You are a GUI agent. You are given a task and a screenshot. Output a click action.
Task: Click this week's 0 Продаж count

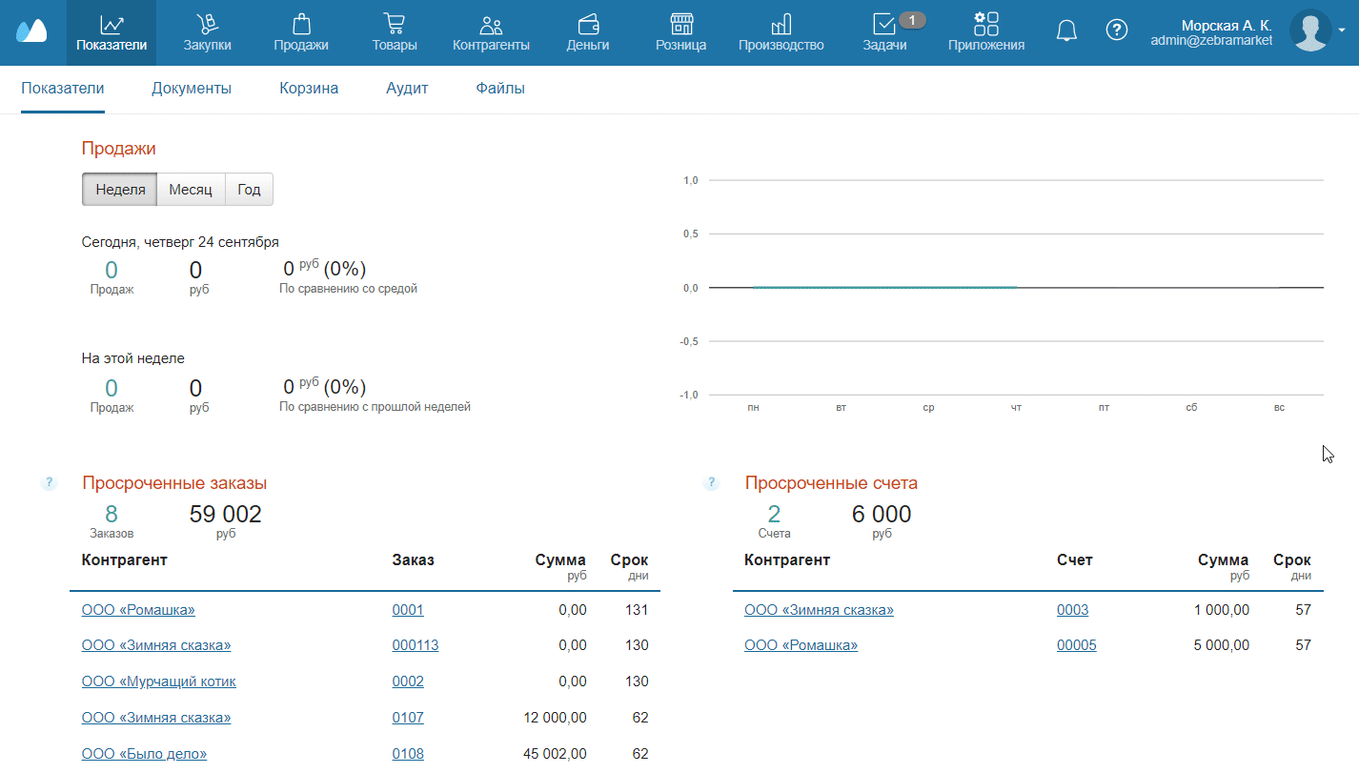tap(112, 388)
